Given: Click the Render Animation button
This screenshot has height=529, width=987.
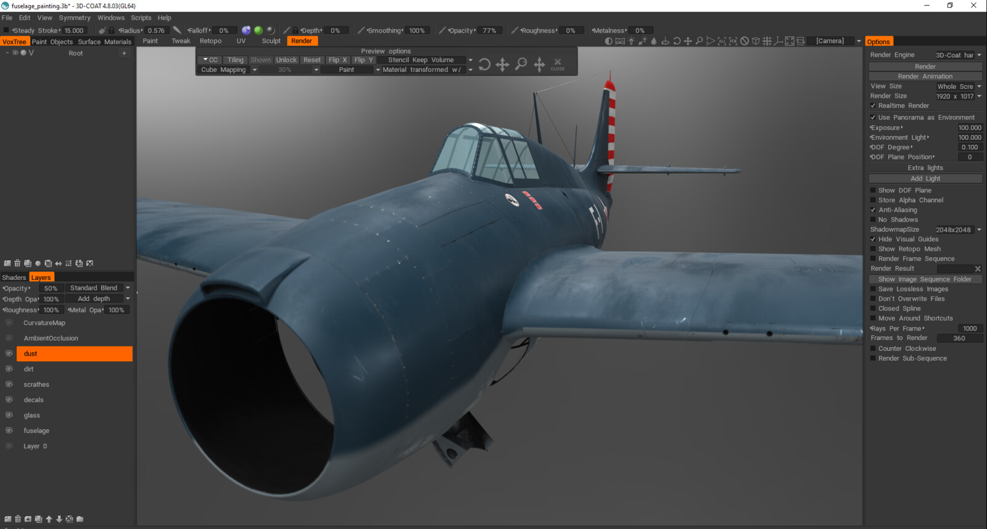Looking at the screenshot, I should click(x=925, y=76).
